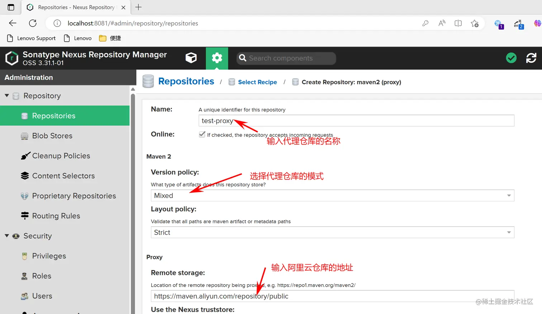Image resolution: width=542 pixels, height=314 pixels.
Task: Click the Users icon in sidebar
Action: [x=24, y=296]
